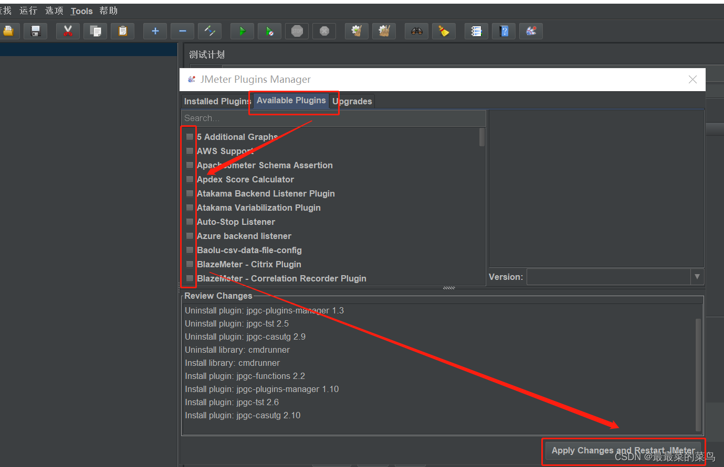Select Baolu-csv-data-file-config entry text

click(249, 250)
